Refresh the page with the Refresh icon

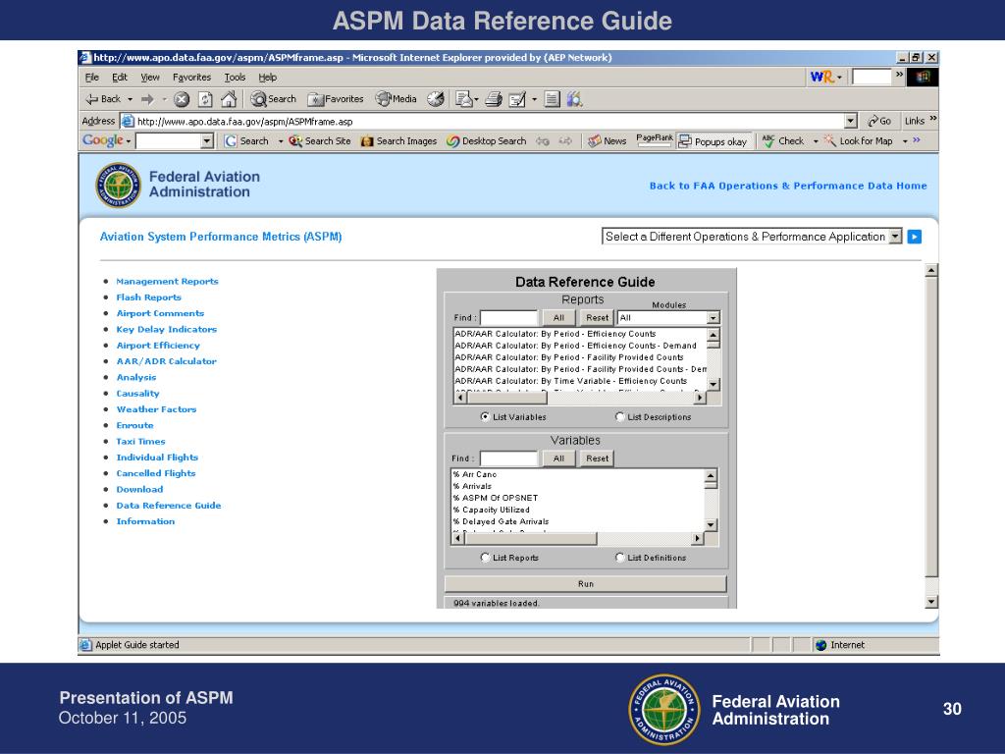[x=205, y=99]
